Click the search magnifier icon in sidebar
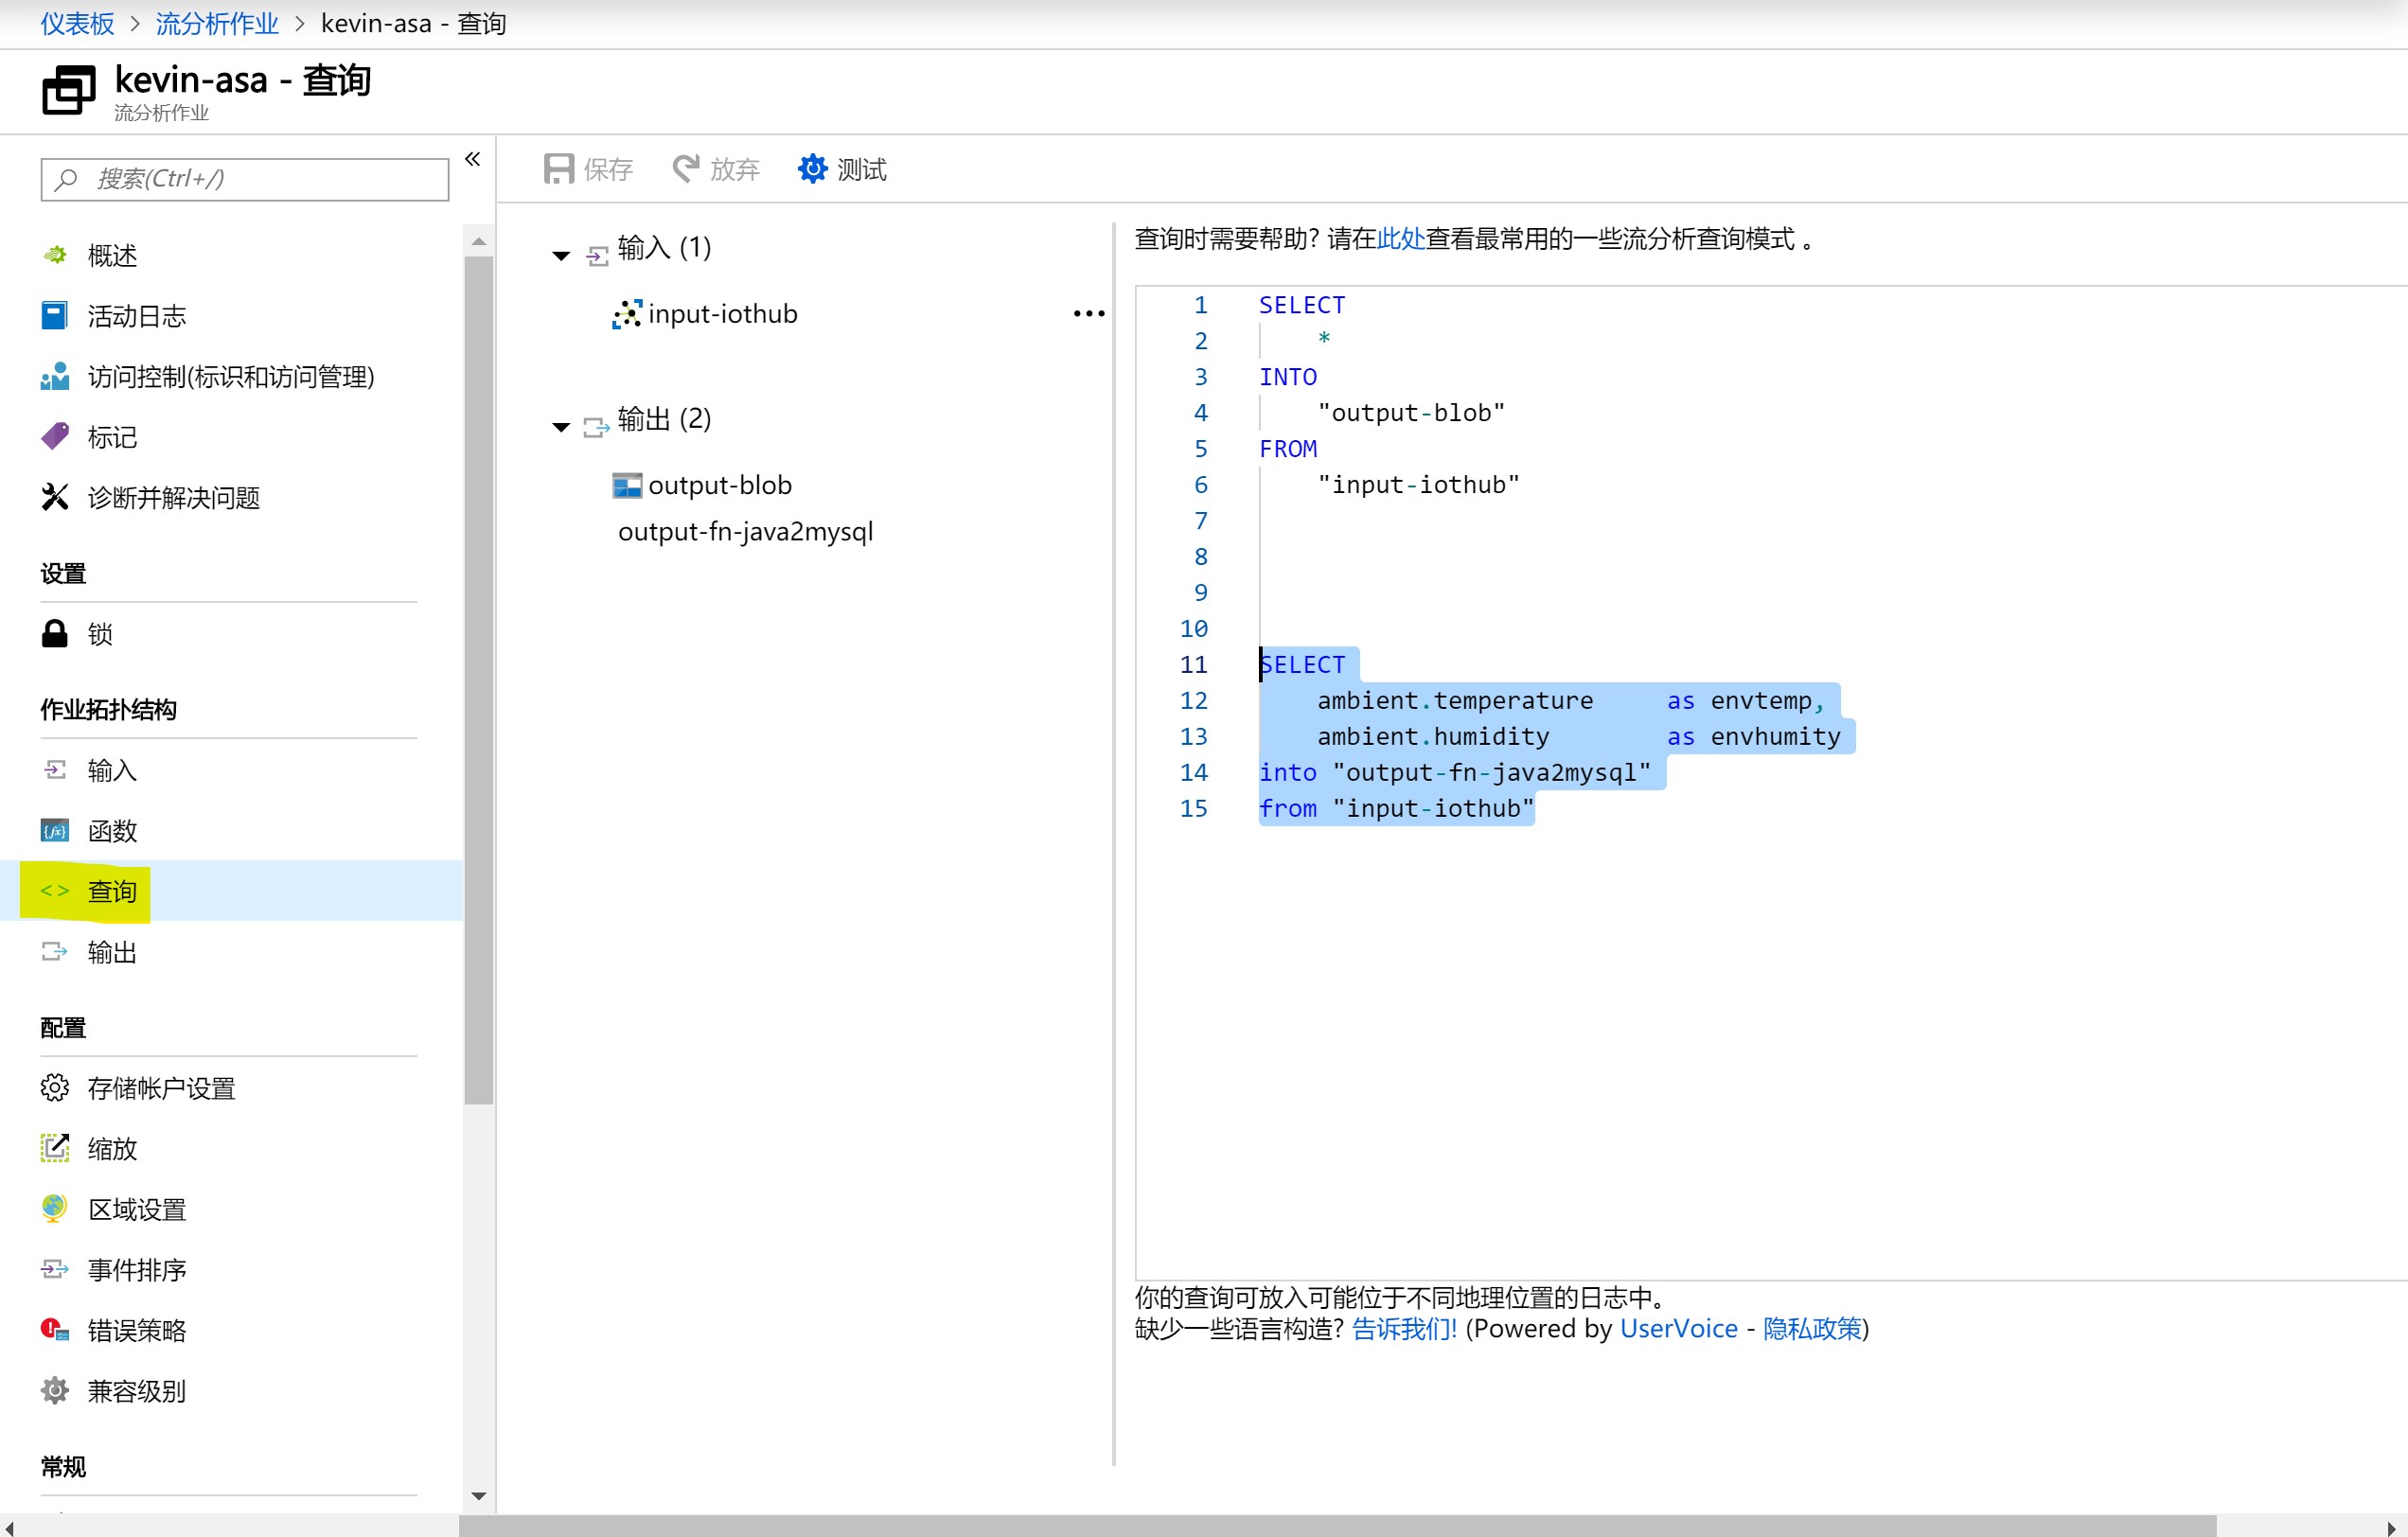Screen dimensions: 2408x1537 click(x=67, y=179)
